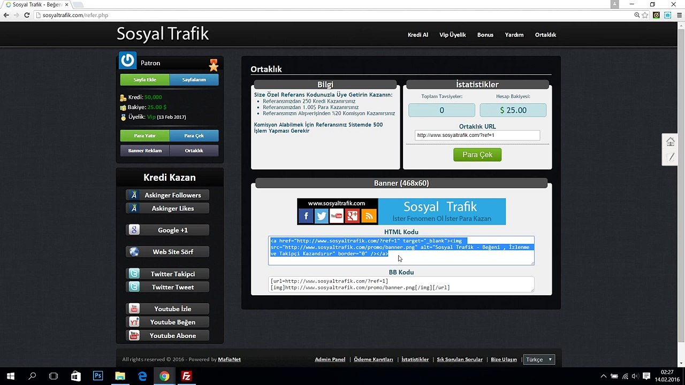The height and width of the screenshot is (385, 685).
Task: Open Photoshop from the taskbar
Action: click(x=98, y=376)
